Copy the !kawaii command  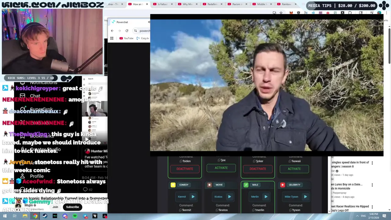point(290,161)
